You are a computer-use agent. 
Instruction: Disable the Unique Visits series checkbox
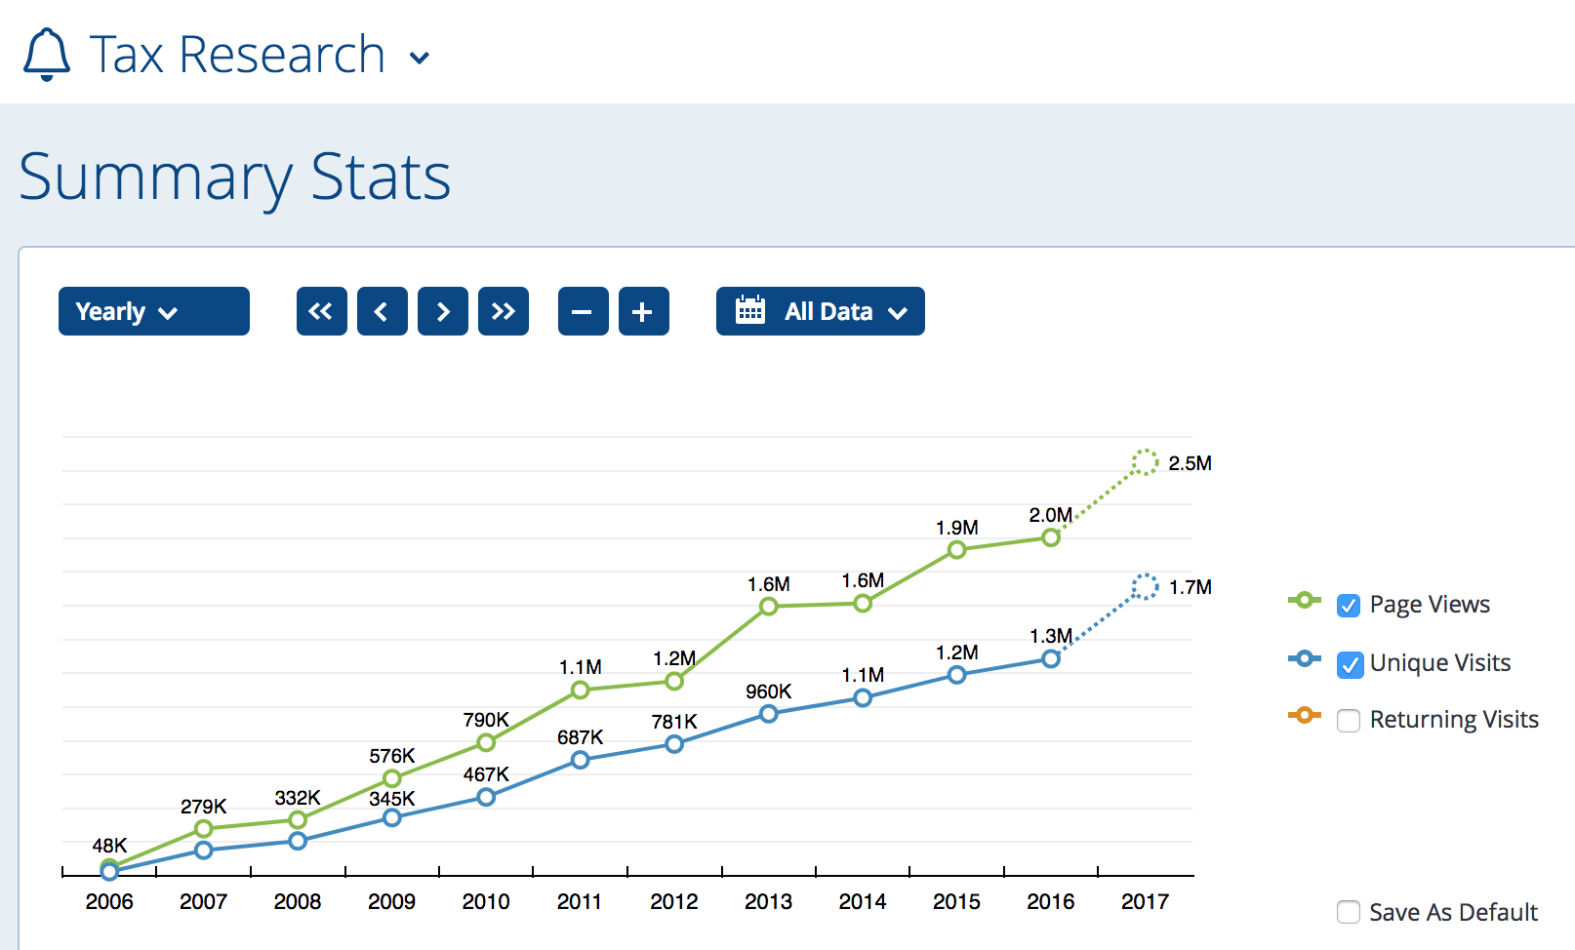click(x=1349, y=664)
